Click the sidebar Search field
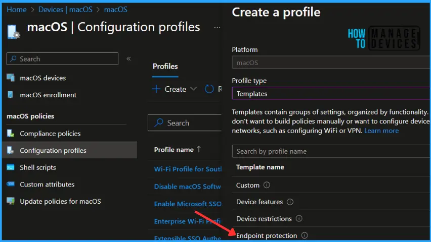The image size is (431, 242). 62,58
